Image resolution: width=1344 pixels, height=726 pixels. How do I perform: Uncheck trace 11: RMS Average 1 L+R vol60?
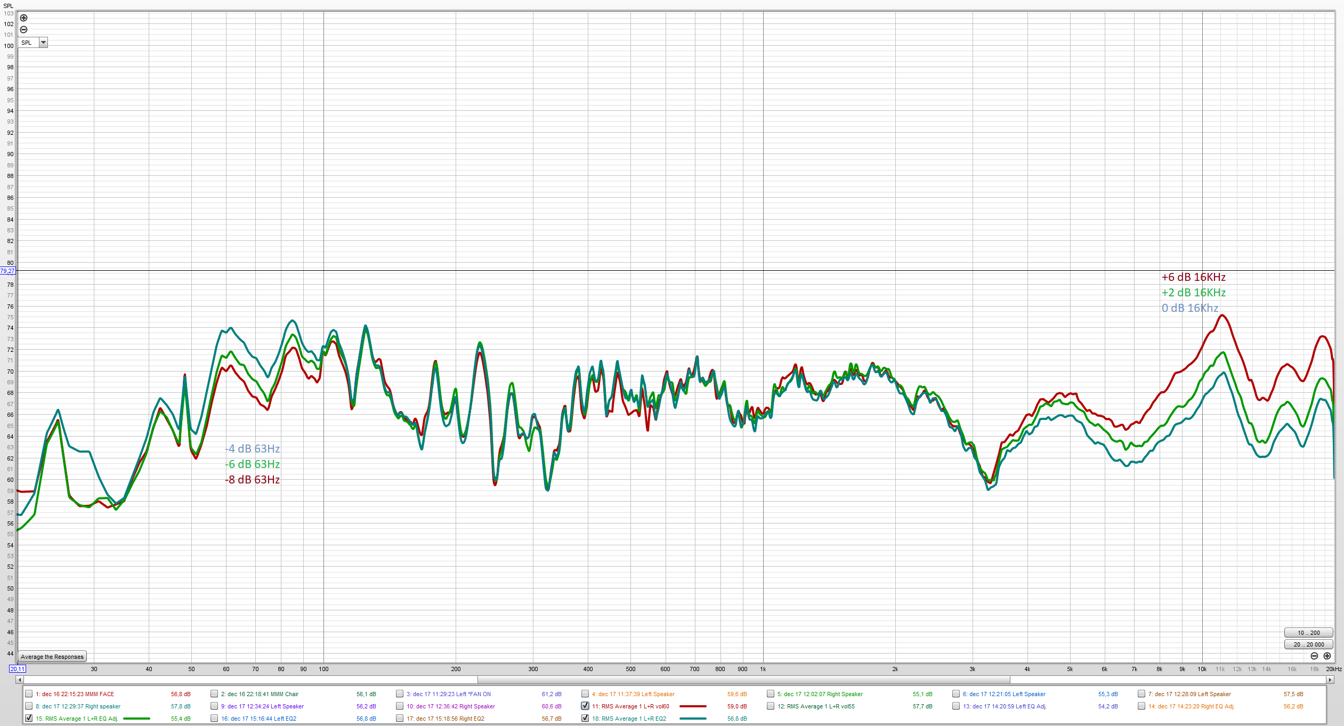coord(585,706)
